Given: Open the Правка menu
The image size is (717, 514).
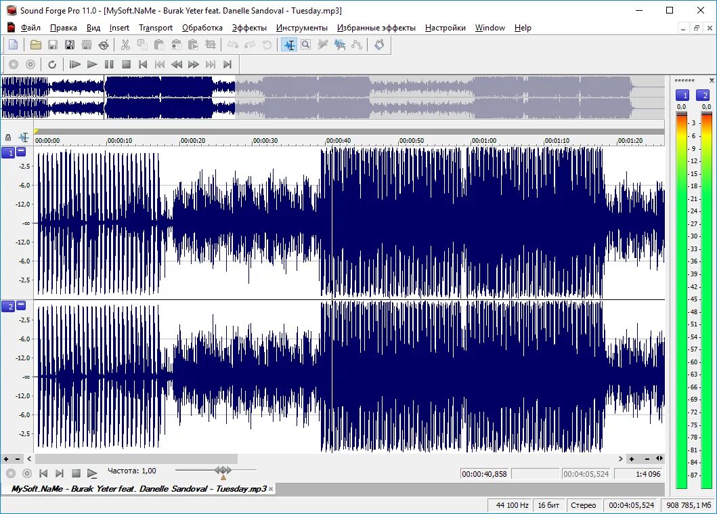Looking at the screenshot, I should point(64,28).
